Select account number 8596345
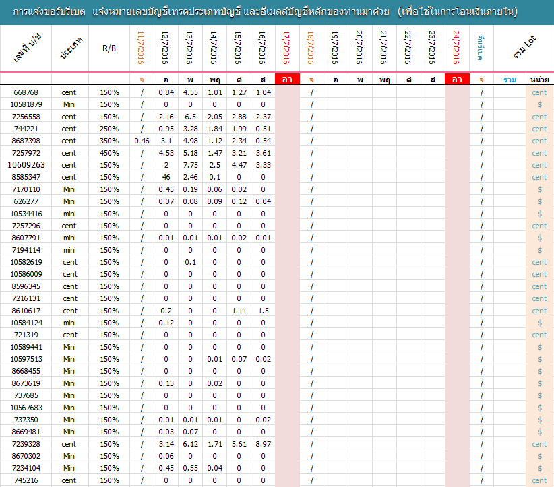Viewport: 554px width, 487px height. (x=26, y=286)
